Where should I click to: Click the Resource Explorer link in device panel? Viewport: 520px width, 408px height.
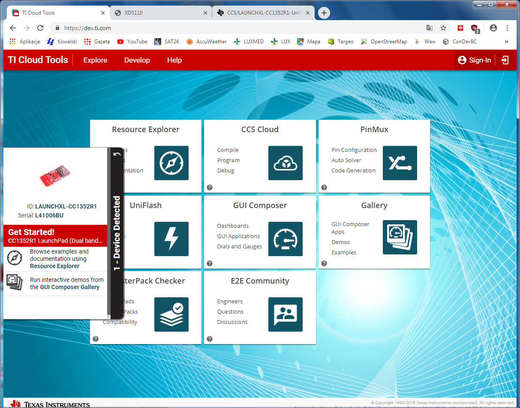pos(54,266)
